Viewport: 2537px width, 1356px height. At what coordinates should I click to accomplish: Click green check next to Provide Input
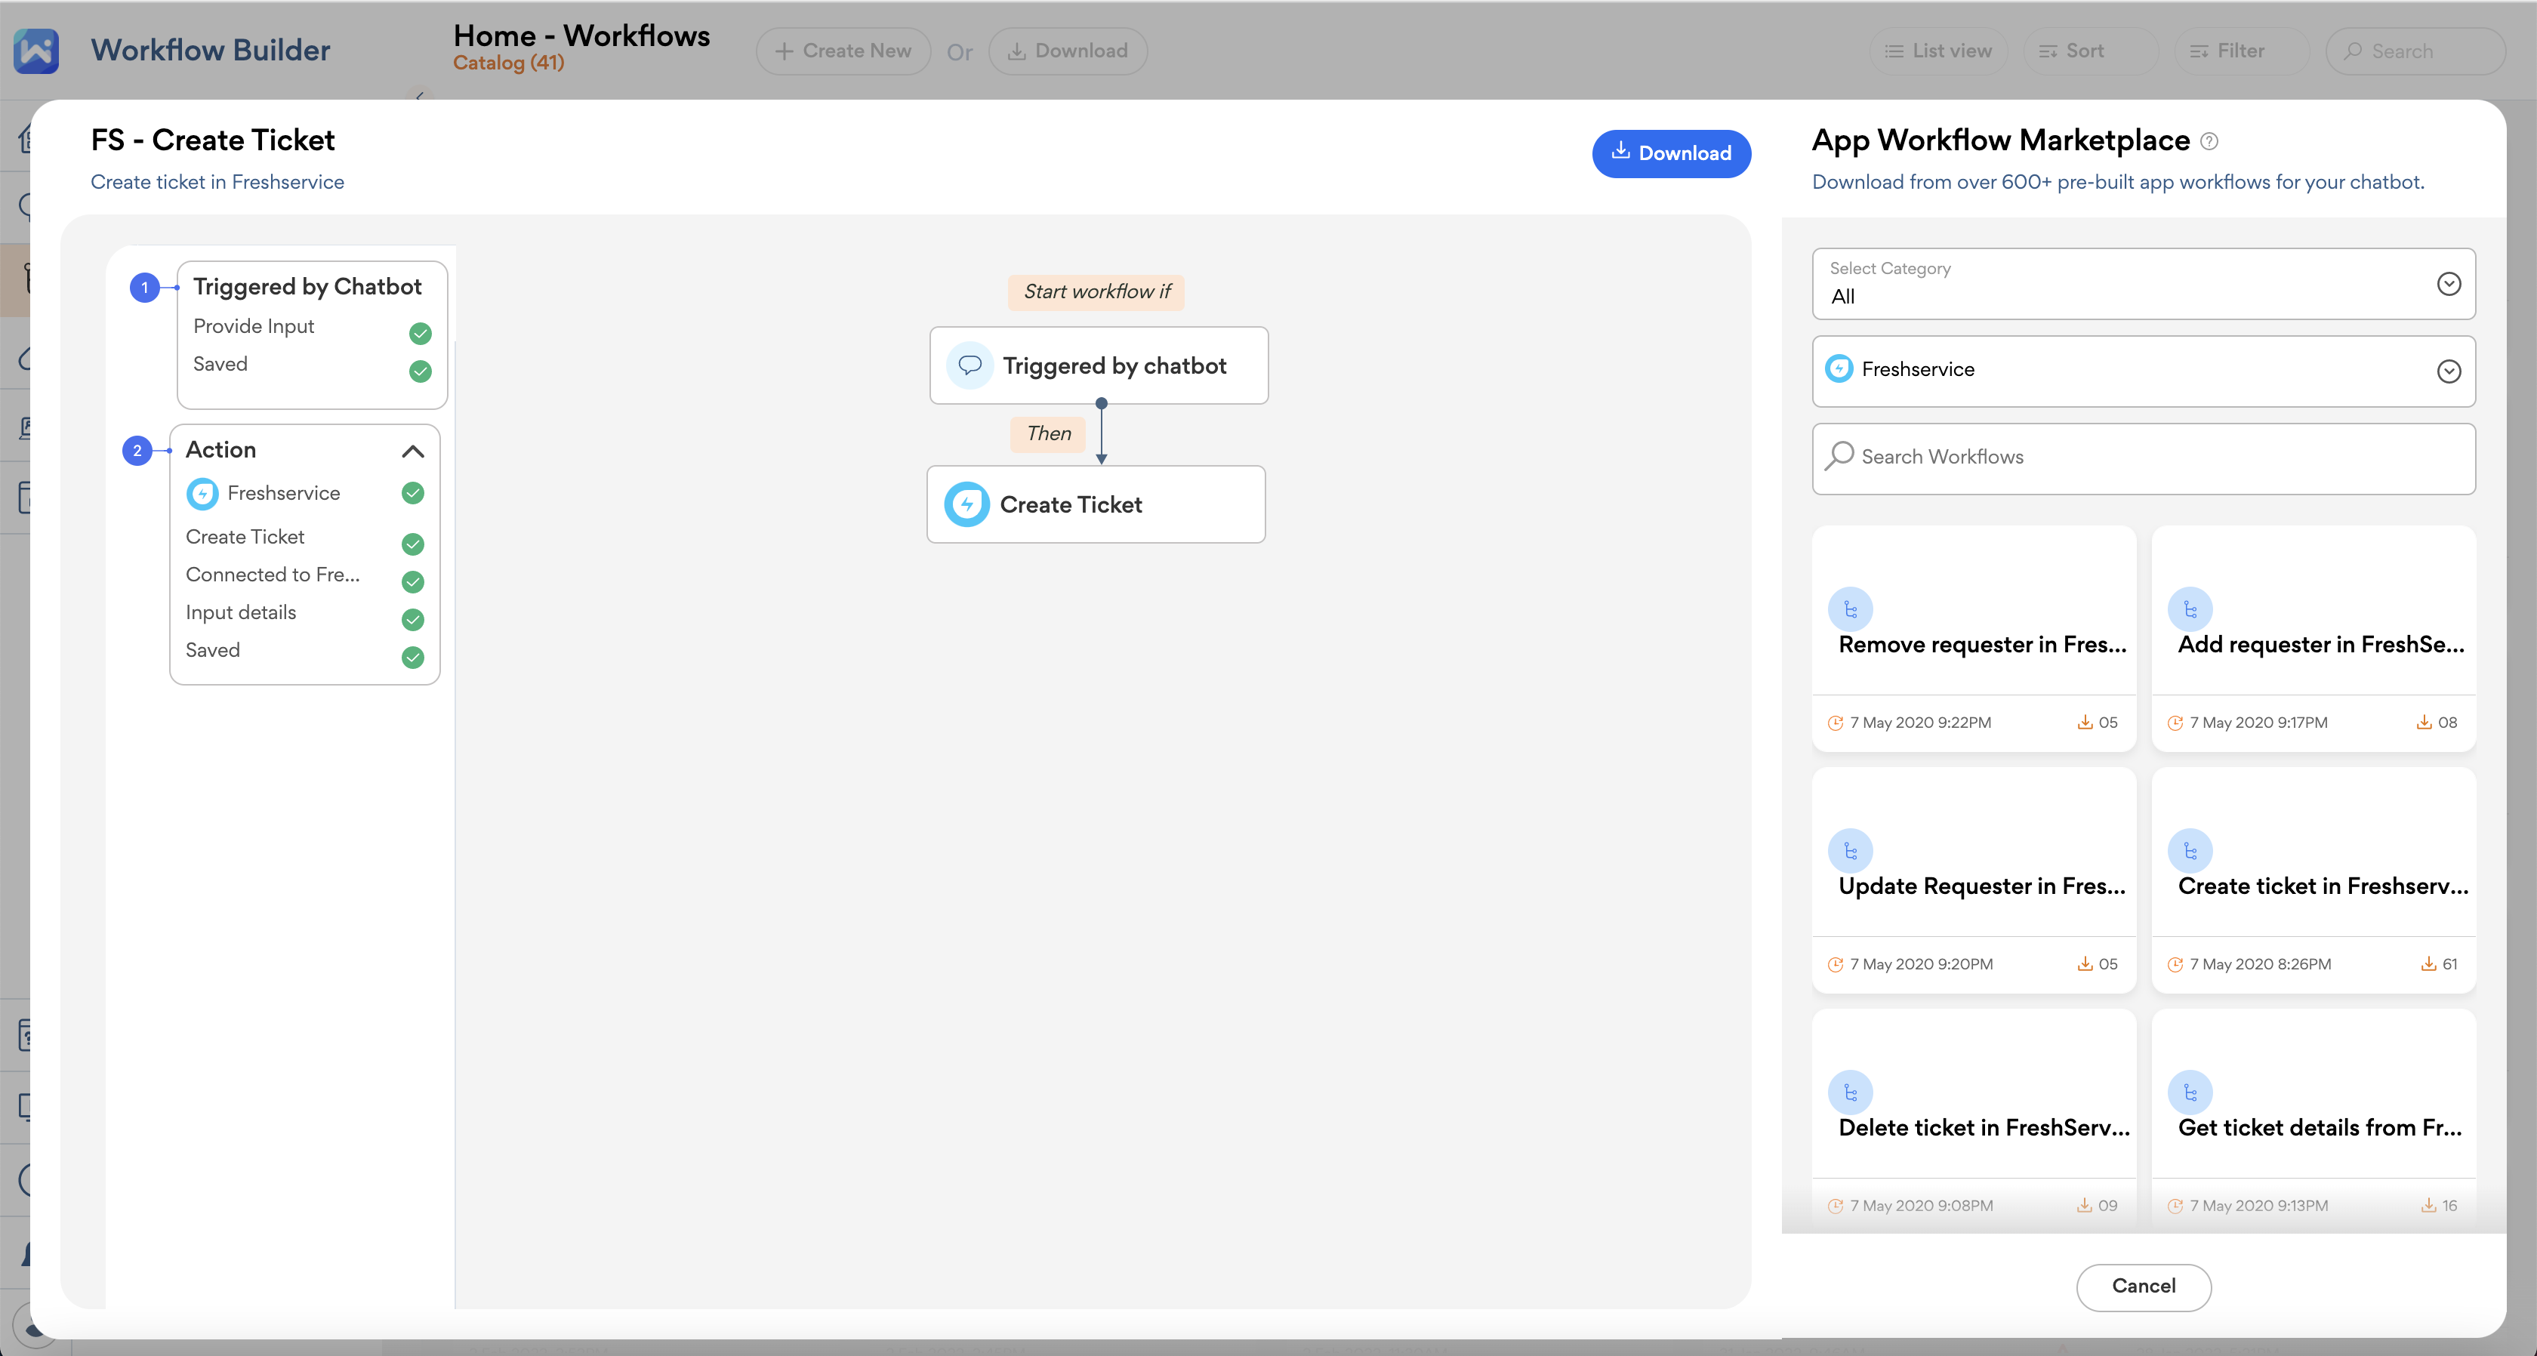coord(421,334)
